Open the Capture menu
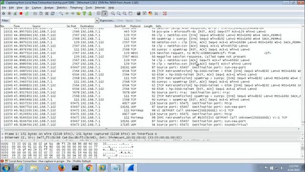This screenshot has height=172, width=305. click(x=36, y=8)
